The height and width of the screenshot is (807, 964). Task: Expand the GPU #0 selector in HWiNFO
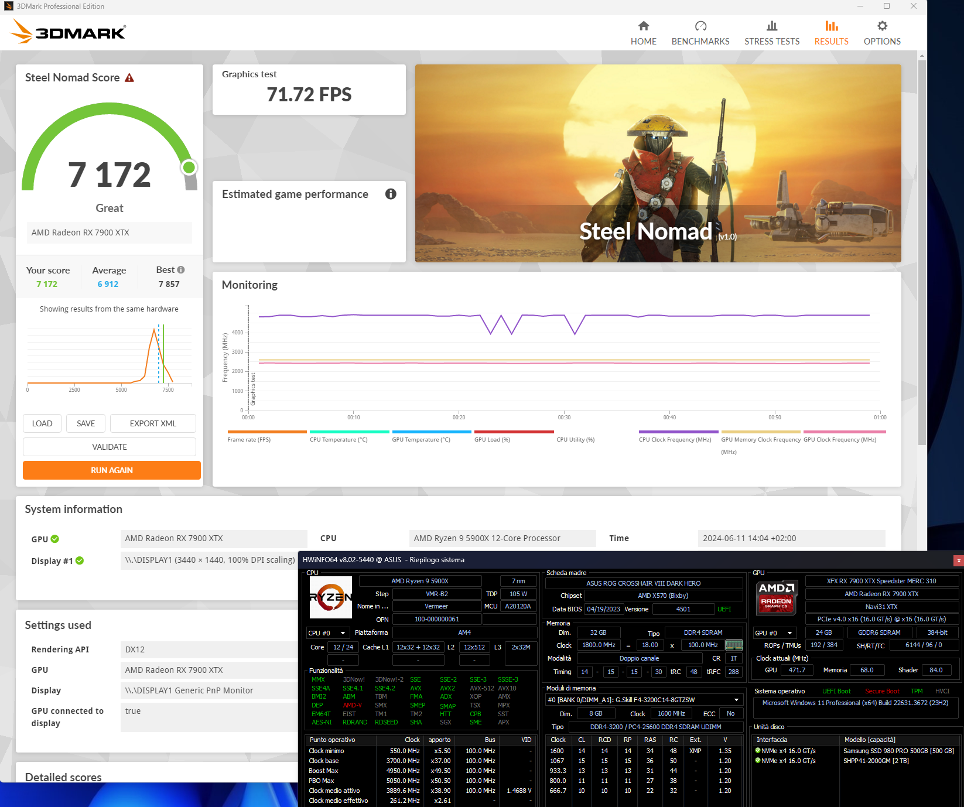[x=775, y=632]
